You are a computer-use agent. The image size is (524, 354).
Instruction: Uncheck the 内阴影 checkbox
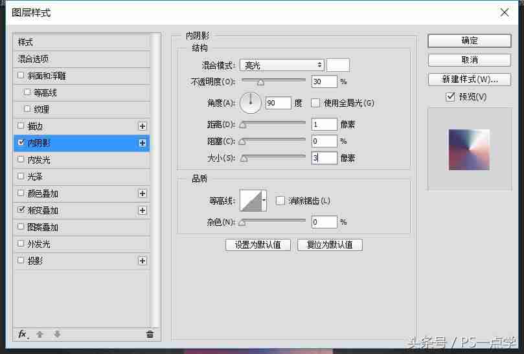pos(21,142)
